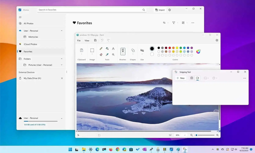Click the Redo arrow in Paint

pos(108,40)
